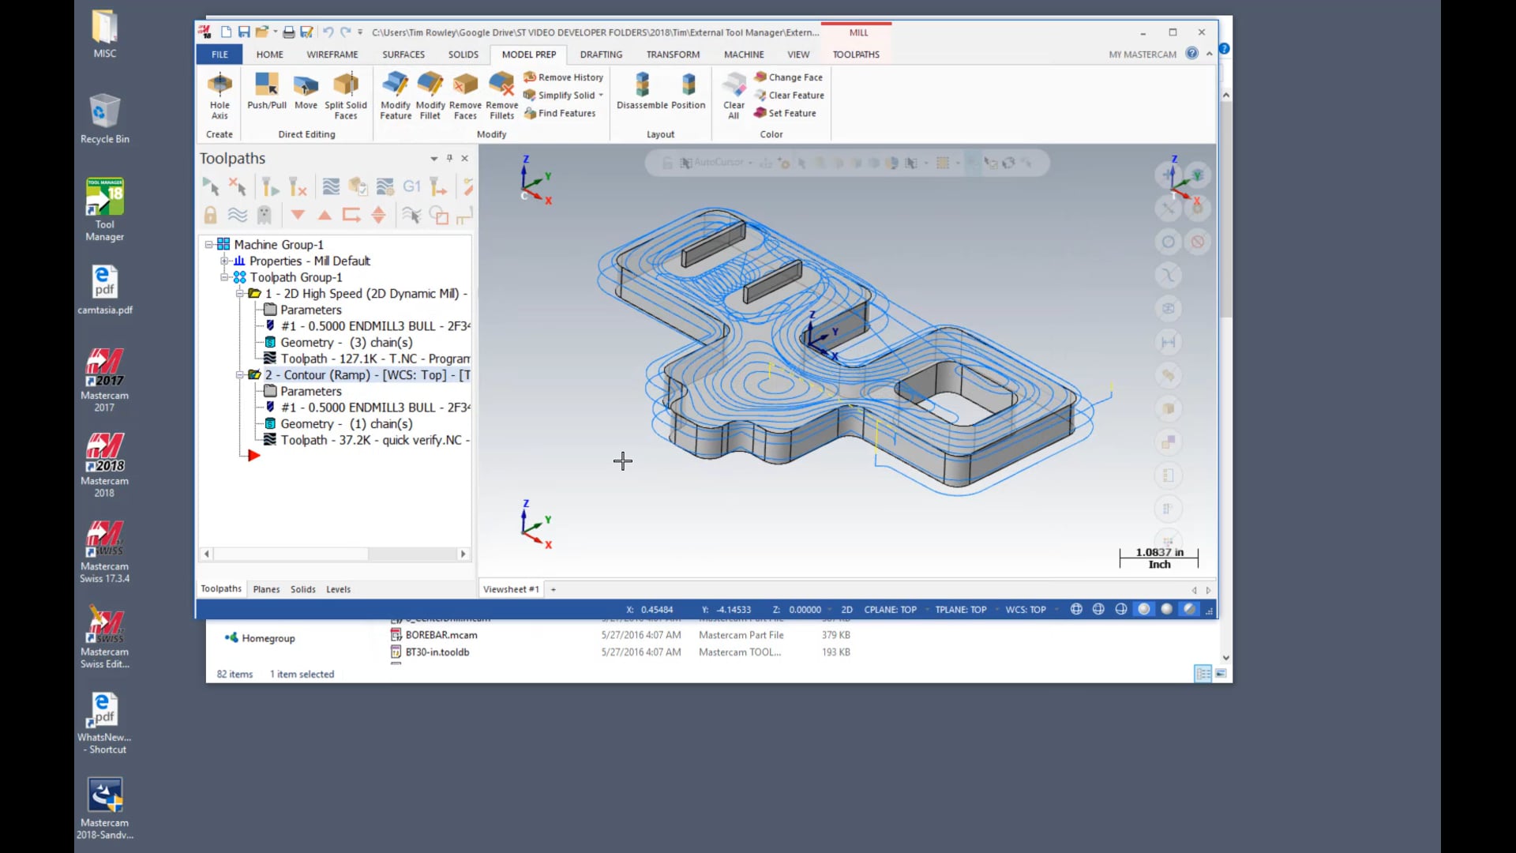Click Set Feature button
The height and width of the screenshot is (853, 1516).
pyautogui.click(x=785, y=114)
